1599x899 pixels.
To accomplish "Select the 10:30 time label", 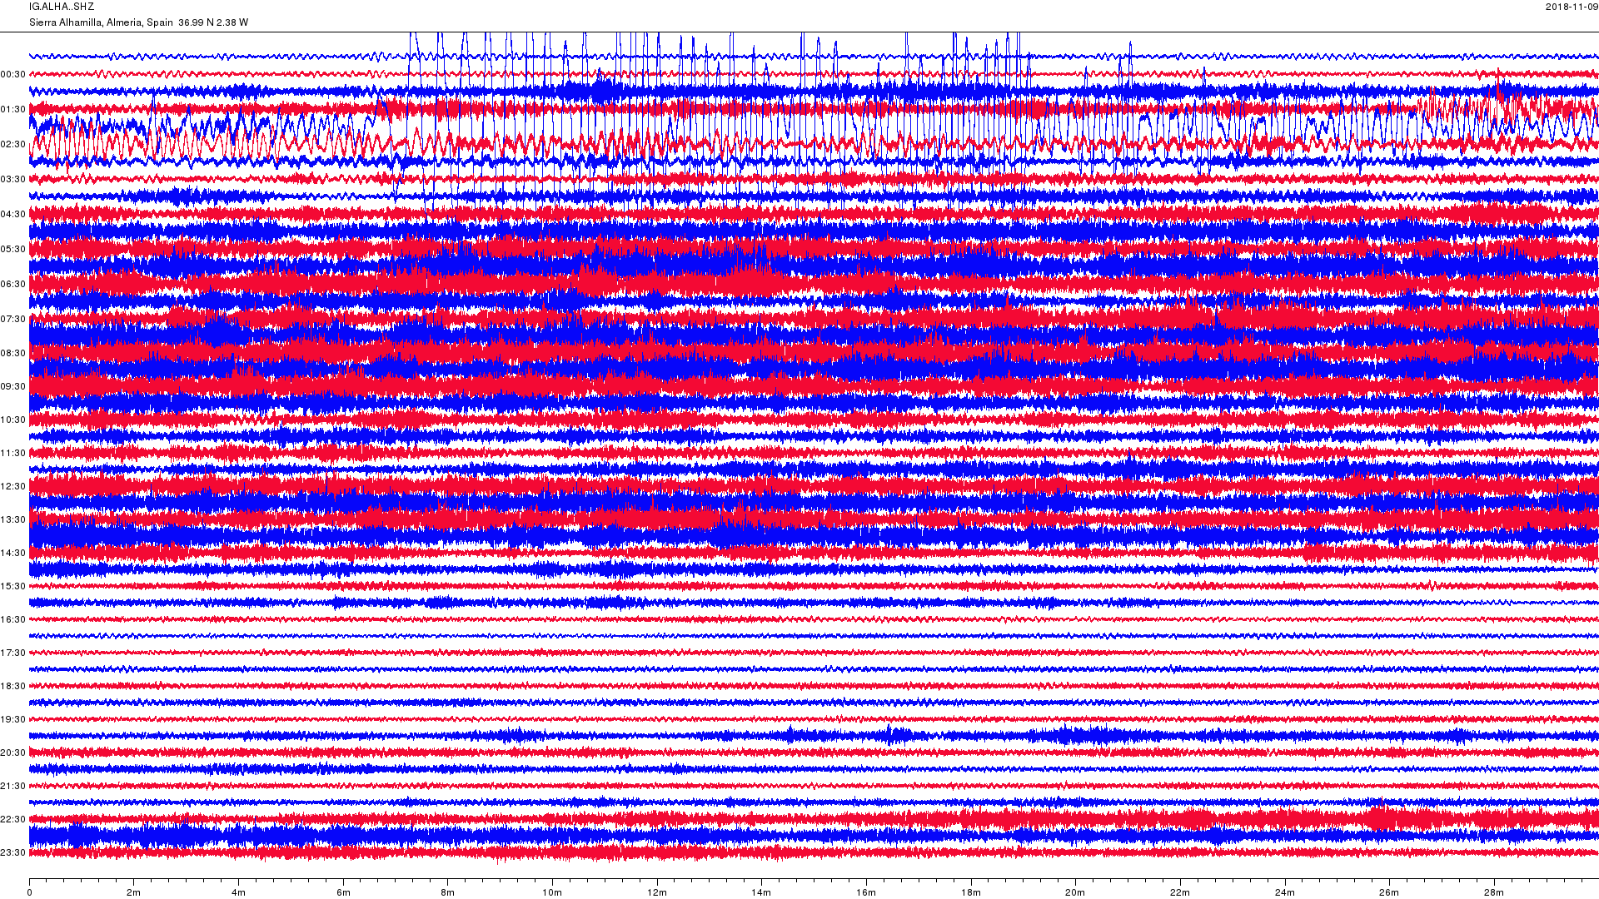I will point(13,420).
